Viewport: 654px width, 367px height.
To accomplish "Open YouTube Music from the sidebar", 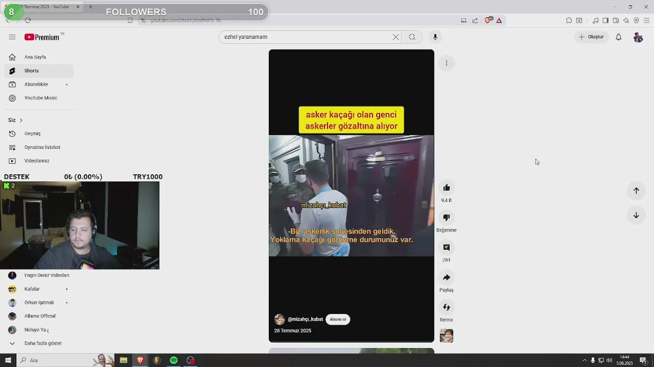I will pos(38,98).
